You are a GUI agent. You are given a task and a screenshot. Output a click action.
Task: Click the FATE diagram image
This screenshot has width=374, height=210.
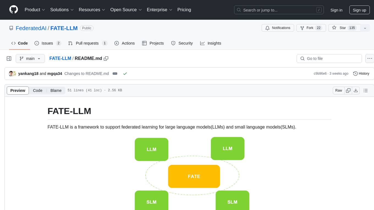tap(192, 173)
